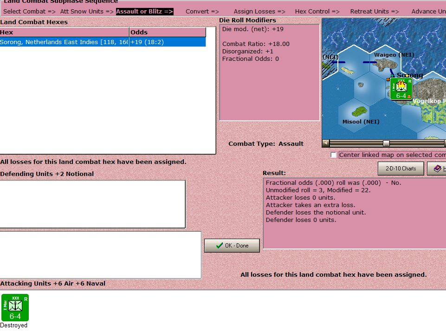This screenshot has width=446, height=332.
Task: Toggle Center linked map on selected combat checkbox
Action: 334,155
